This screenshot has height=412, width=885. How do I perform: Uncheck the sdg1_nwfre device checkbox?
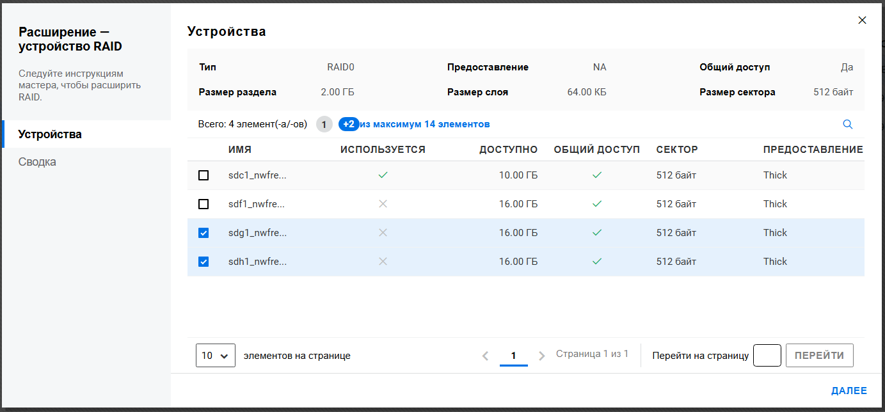coord(203,233)
